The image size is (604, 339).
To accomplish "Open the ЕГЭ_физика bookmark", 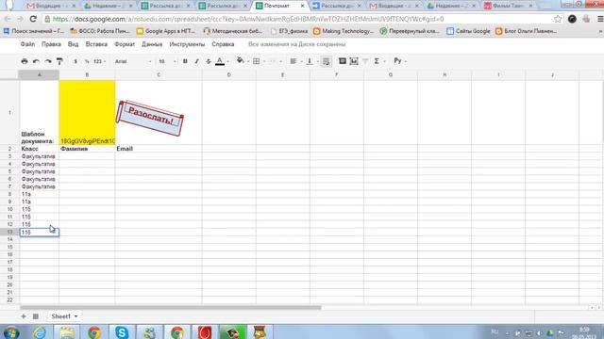I will [289, 31].
